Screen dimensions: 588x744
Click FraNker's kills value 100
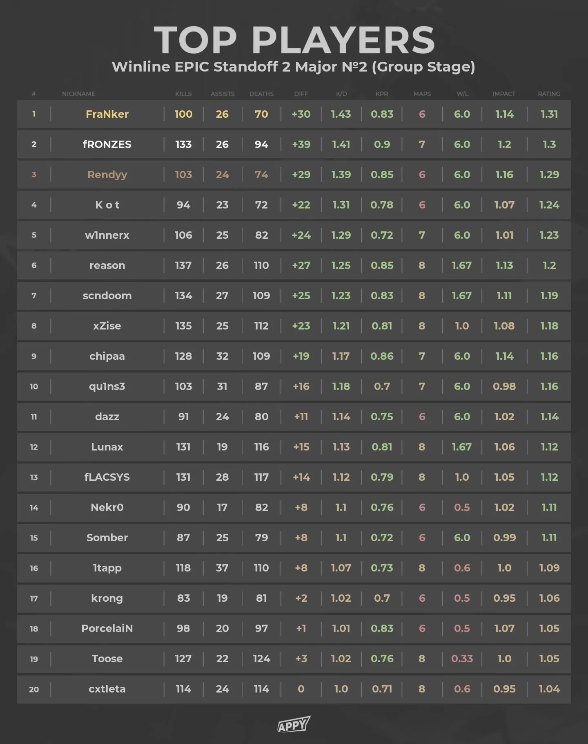183,114
